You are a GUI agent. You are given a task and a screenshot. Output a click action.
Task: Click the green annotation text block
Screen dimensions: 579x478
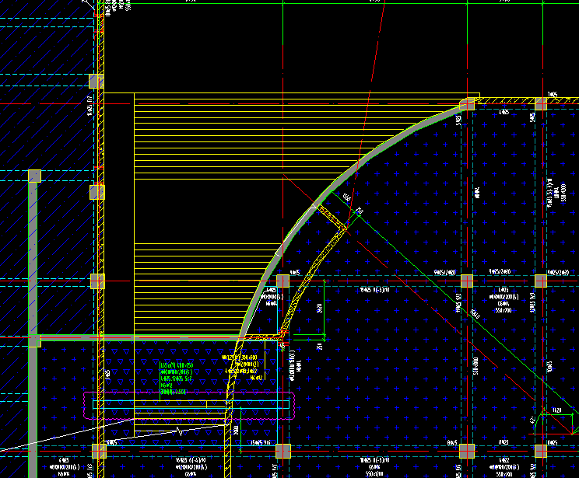(176, 379)
